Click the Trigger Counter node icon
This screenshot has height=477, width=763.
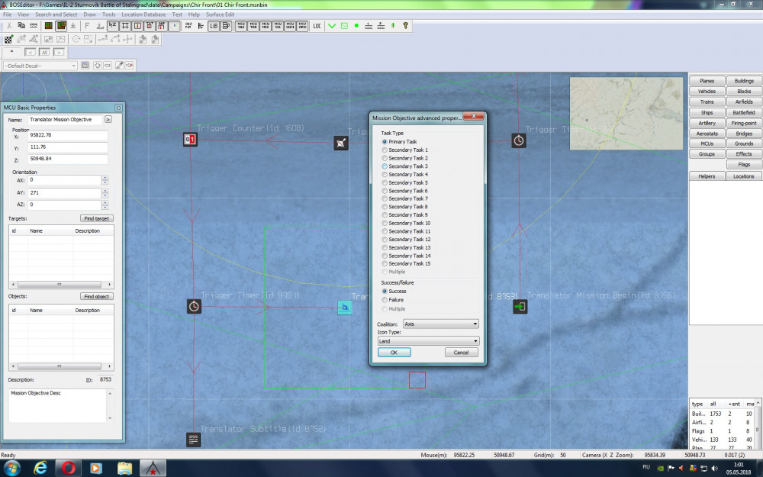191,139
